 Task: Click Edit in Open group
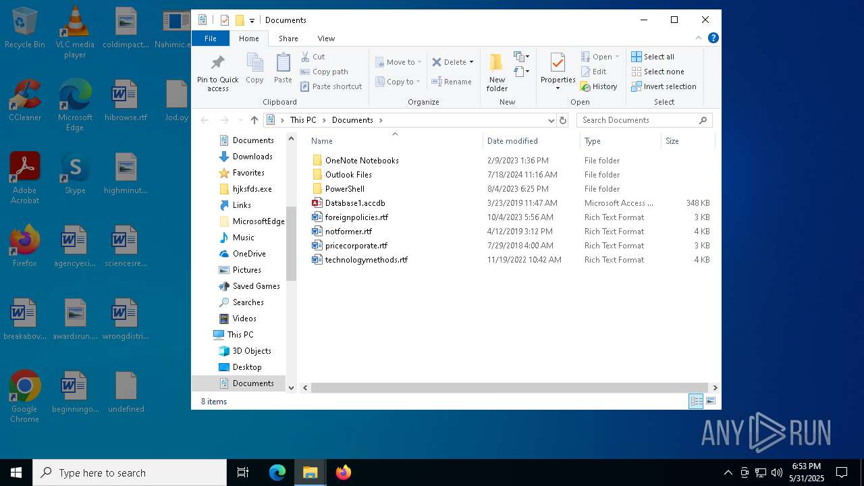pyautogui.click(x=593, y=72)
